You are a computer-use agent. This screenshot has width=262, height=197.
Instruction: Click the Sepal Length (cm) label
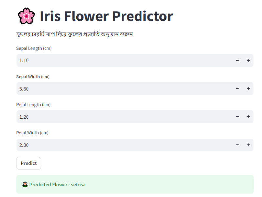click(34, 48)
